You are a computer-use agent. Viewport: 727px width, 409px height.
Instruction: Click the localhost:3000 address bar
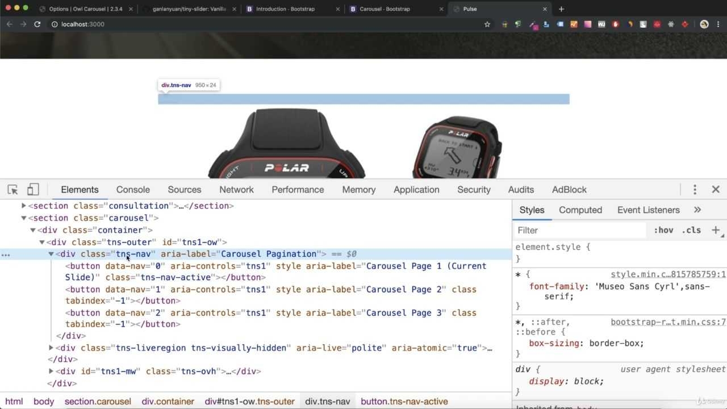point(267,24)
